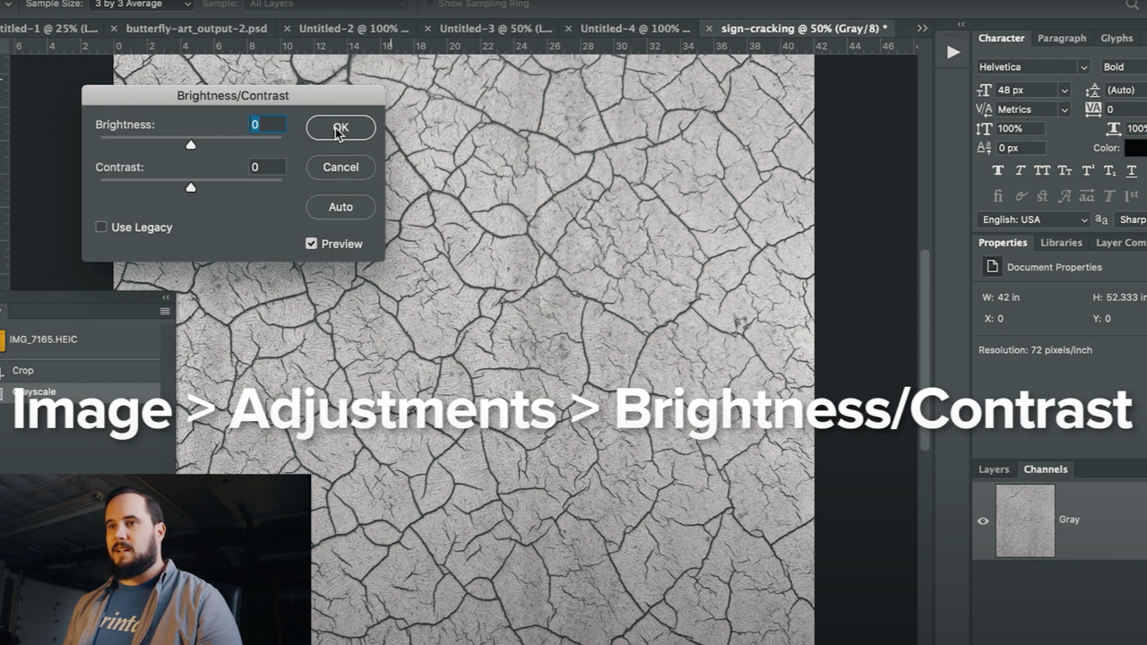This screenshot has width=1147, height=645.
Task: Click the Contrast value field
Action: pos(267,167)
